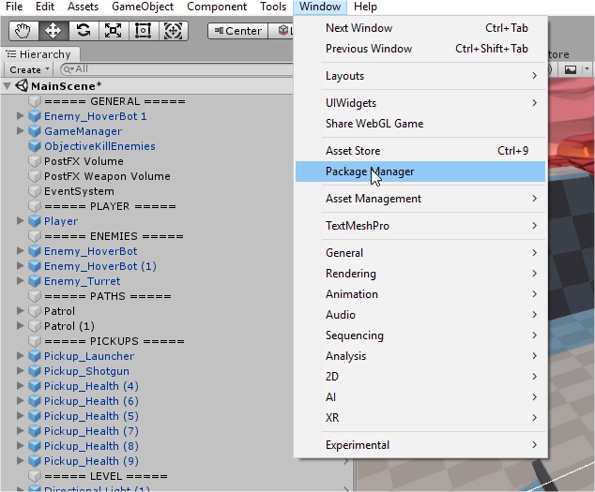Viewport: 595px width, 492px height.
Task: Expand the Enemy_Turret tree arrow
Action: coord(21,281)
